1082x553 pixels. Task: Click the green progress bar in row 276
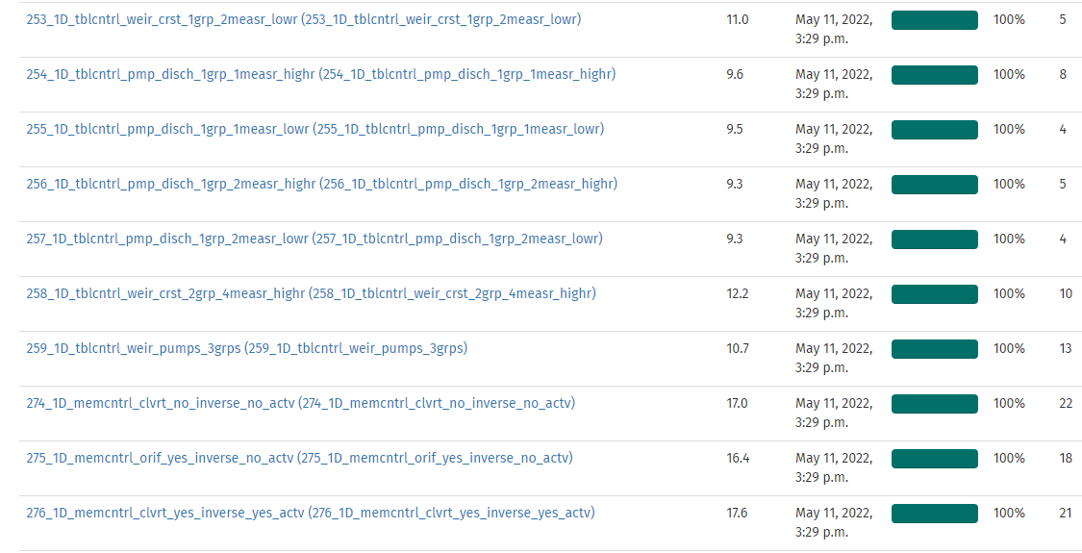(x=934, y=514)
